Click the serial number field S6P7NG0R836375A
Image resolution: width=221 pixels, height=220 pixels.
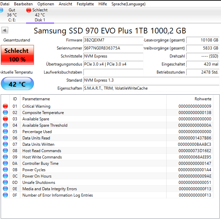113,48
